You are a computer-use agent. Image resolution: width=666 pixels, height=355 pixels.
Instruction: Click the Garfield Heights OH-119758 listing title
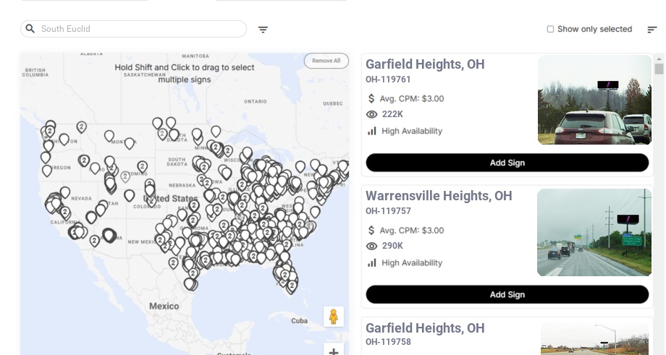click(x=425, y=328)
